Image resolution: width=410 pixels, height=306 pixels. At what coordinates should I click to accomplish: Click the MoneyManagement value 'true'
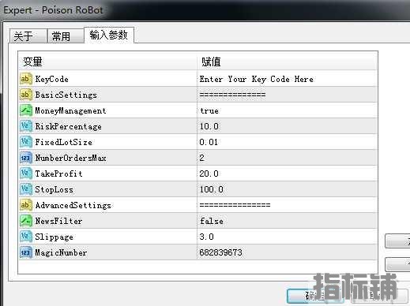(x=209, y=110)
